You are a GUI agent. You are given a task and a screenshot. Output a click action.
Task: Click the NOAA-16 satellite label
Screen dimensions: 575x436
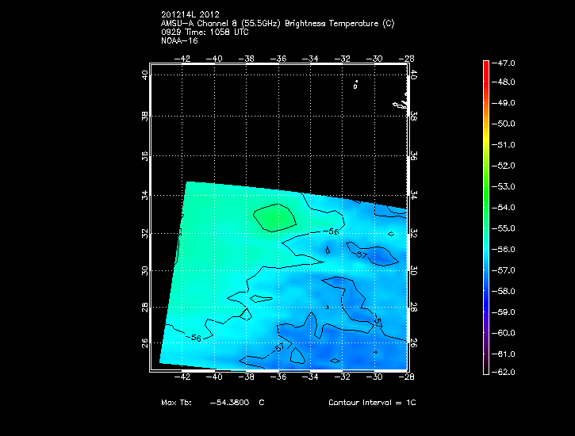click(x=178, y=40)
